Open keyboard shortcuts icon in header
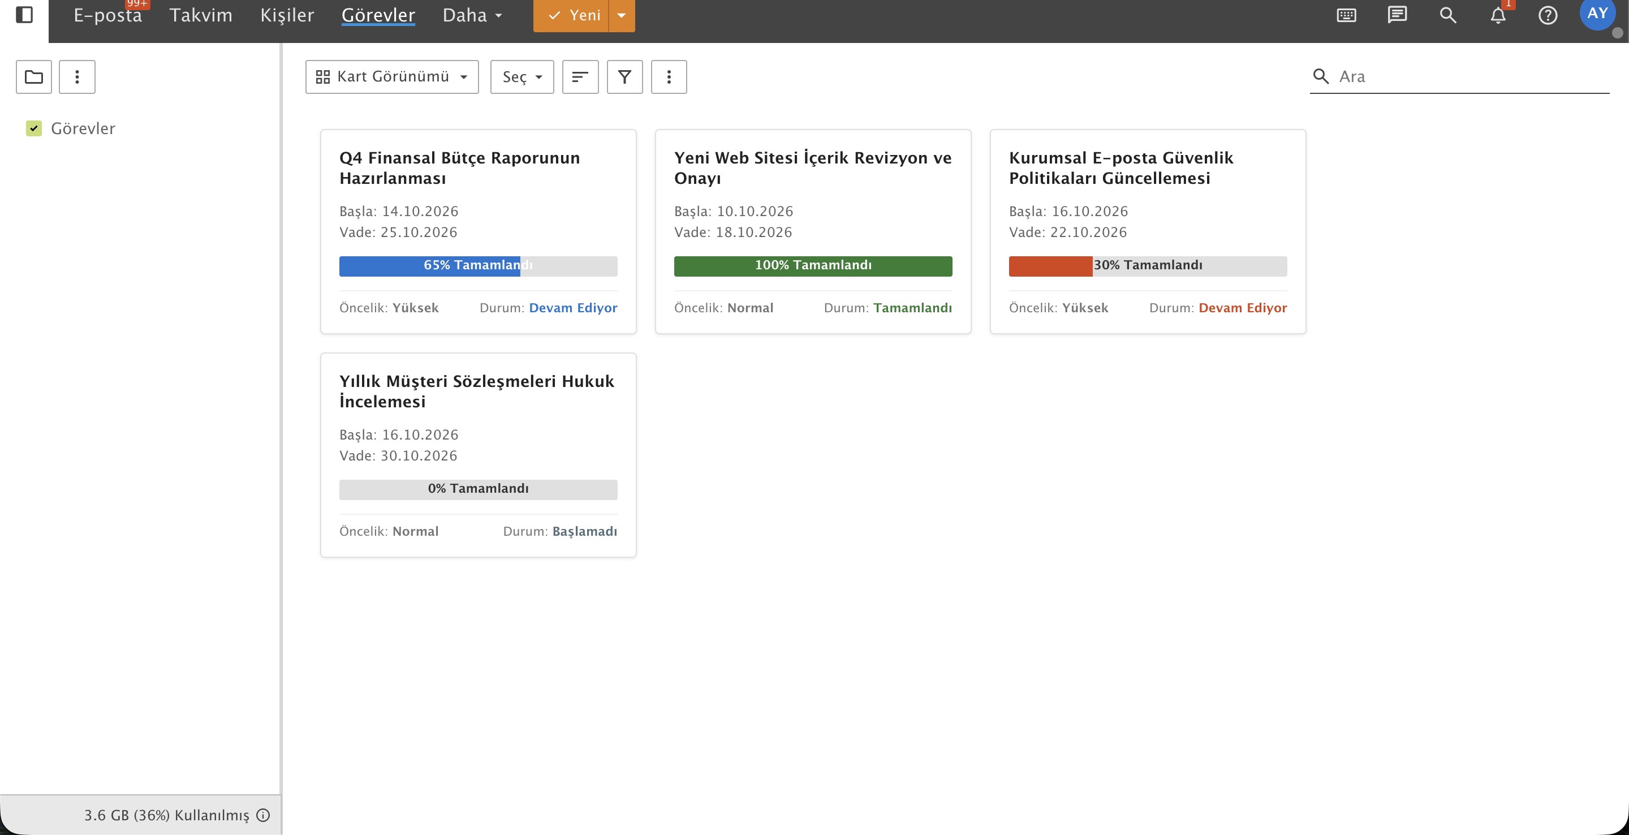This screenshot has height=835, width=1629. tap(1346, 15)
